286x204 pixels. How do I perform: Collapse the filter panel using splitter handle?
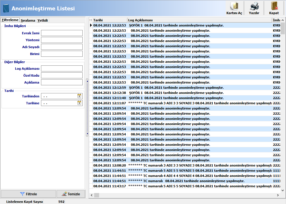(87, 107)
